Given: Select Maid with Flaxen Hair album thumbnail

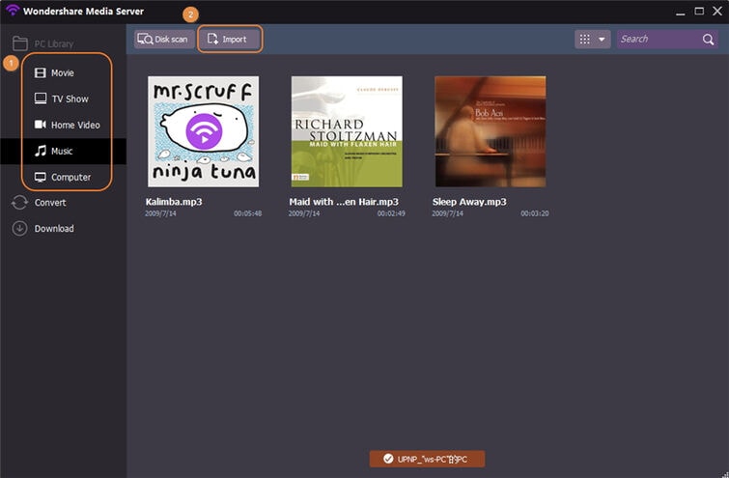Looking at the screenshot, I should 347,131.
